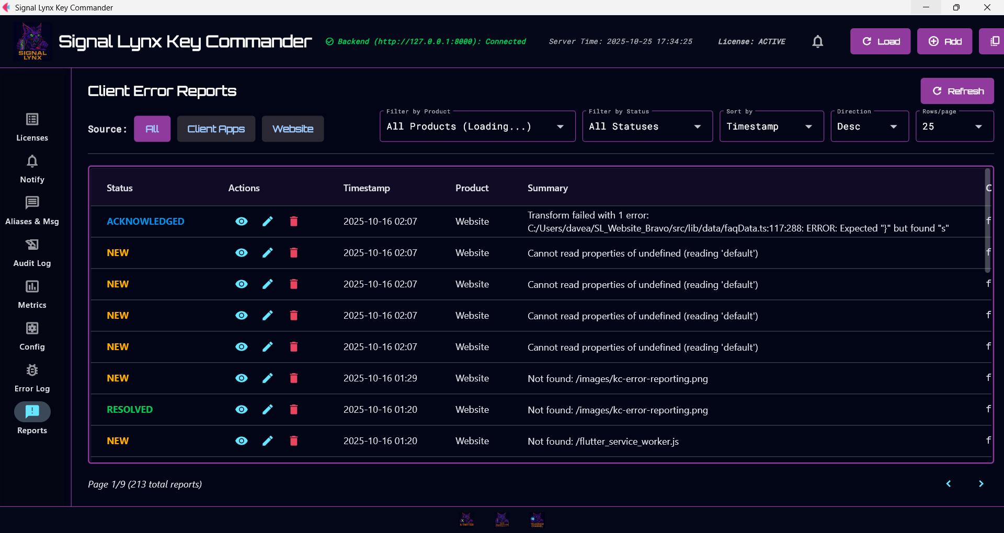Click the notification bell in the header
This screenshot has height=533, width=1004.
[817, 41]
